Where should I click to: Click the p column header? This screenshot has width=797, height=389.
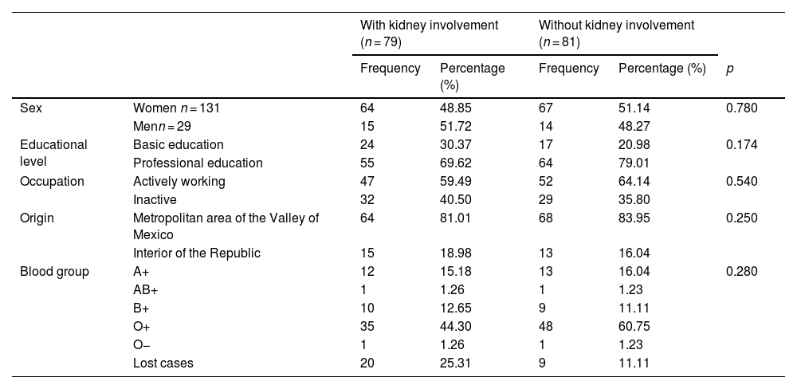coord(729,69)
